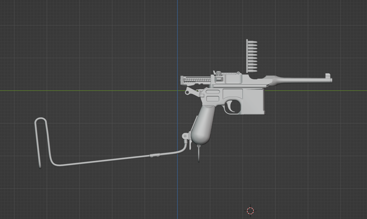Select the pistol grip
Image resolution: width=367 pixels, height=219 pixels.
click(x=203, y=125)
